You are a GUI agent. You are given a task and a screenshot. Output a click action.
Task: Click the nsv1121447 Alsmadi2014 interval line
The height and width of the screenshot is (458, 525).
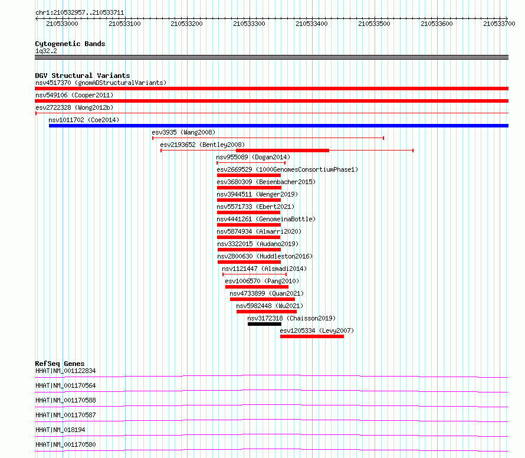click(254, 274)
